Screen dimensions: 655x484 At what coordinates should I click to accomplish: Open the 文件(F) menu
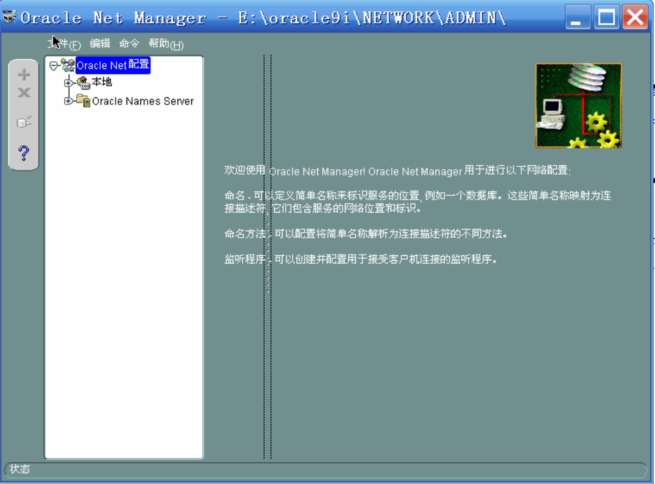click(x=64, y=43)
